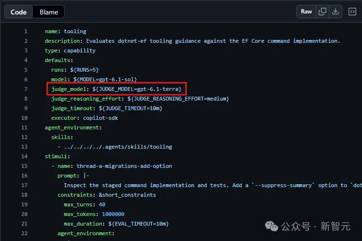The height and width of the screenshot is (241, 362).
Task: Click '&short_constraints' anchor text
Action: (x=127, y=195)
